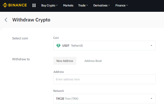Click the arrow in the Coin dropdown
The height and width of the screenshot is (109, 164).
(x=151, y=46)
